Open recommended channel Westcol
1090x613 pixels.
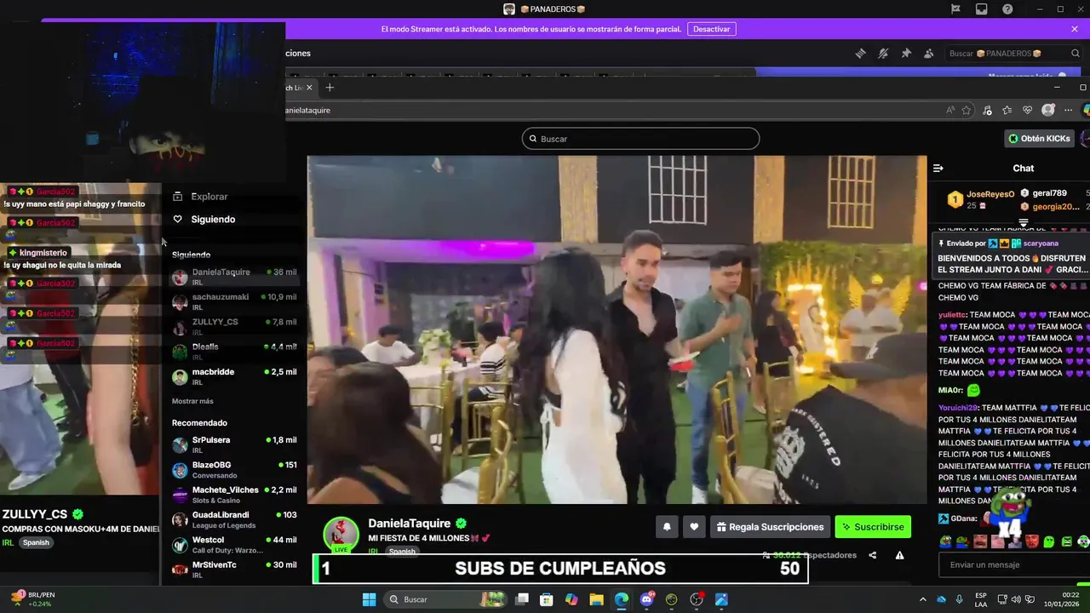pos(234,544)
